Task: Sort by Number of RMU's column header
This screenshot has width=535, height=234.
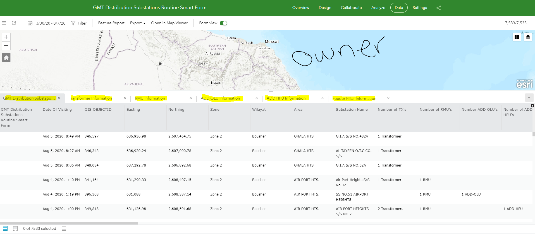Action: (x=436, y=110)
